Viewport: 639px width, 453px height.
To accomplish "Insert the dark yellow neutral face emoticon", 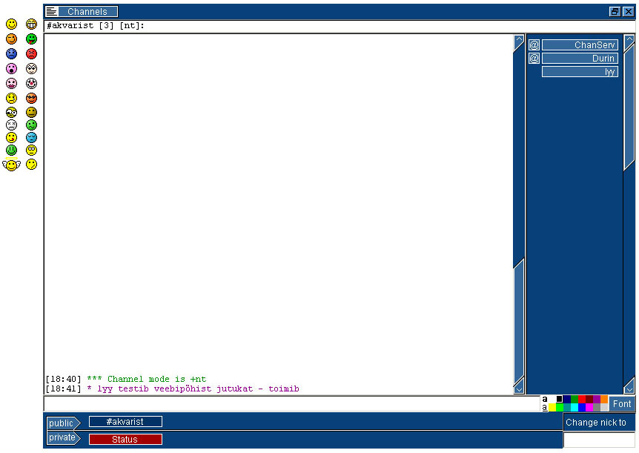I will (31, 112).
